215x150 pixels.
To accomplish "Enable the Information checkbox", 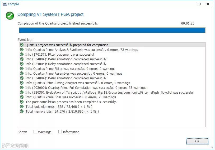I will (x=60, y=132).
